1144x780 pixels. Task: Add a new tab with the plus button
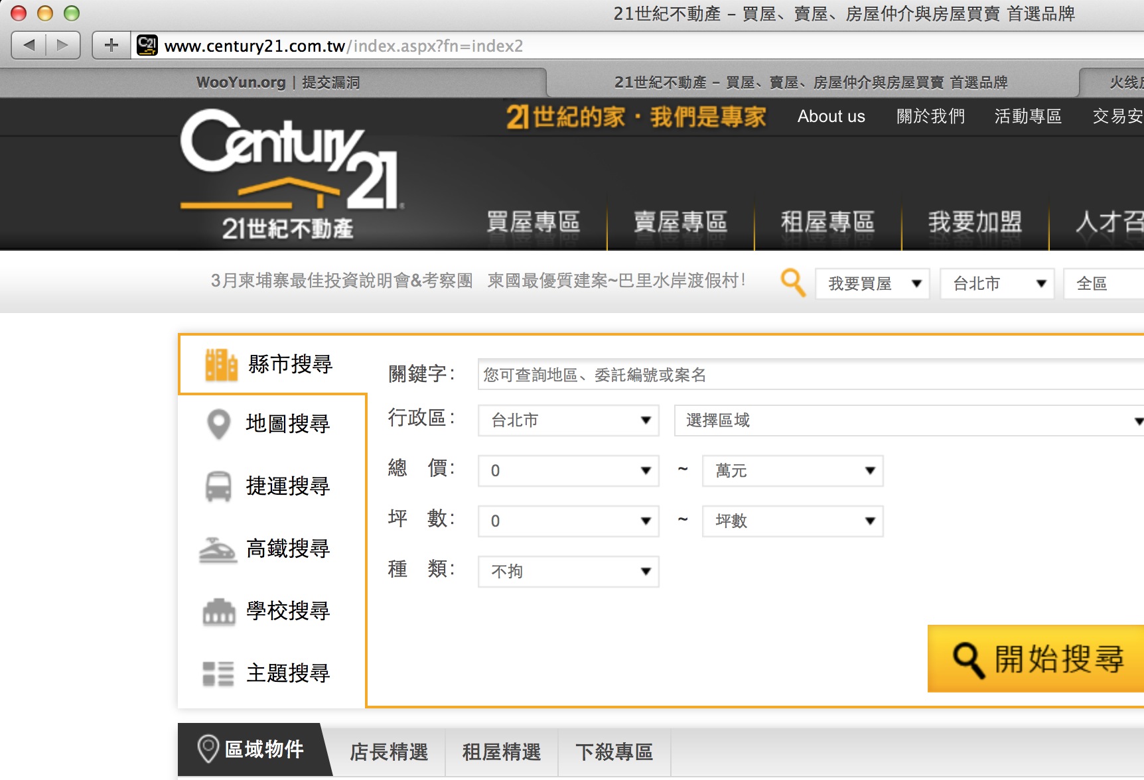point(111,45)
